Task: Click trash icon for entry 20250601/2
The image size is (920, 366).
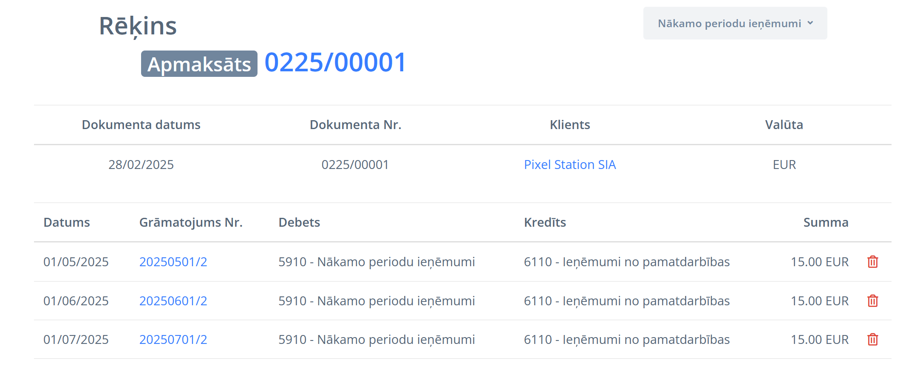Action: (872, 301)
